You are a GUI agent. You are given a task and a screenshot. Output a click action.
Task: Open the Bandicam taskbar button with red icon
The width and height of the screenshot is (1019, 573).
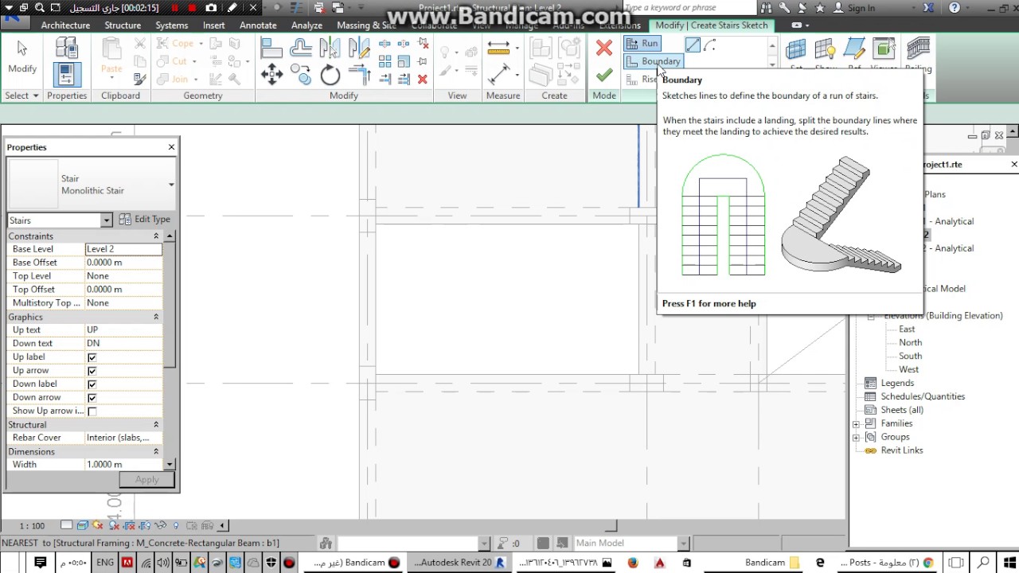pos(355,563)
